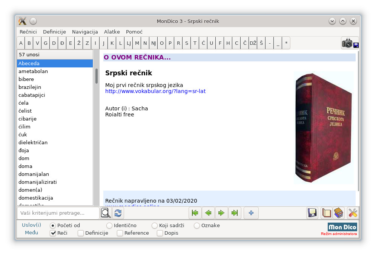Add new entry with blue plus icon
Image resolution: width=376 pixels, height=255 pixels.
(x=251, y=213)
